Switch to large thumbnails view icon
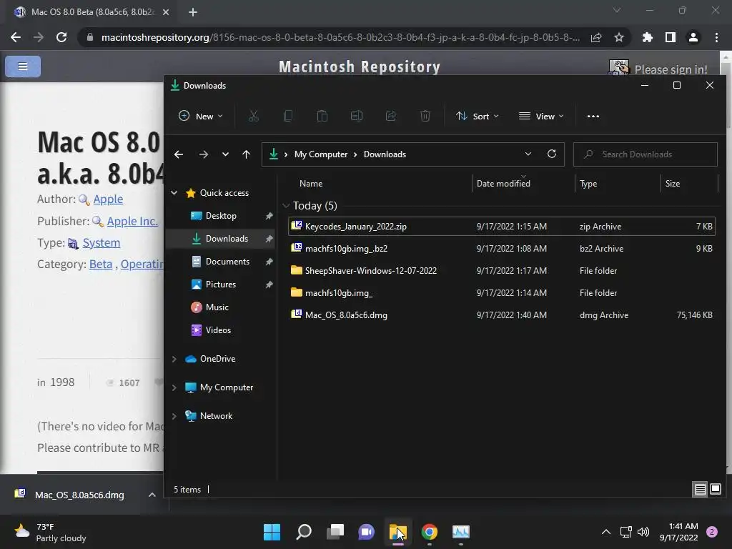The width and height of the screenshot is (732, 549). pos(715,489)
